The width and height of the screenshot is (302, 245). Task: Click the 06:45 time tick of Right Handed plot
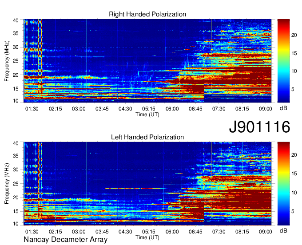point(195,109)
